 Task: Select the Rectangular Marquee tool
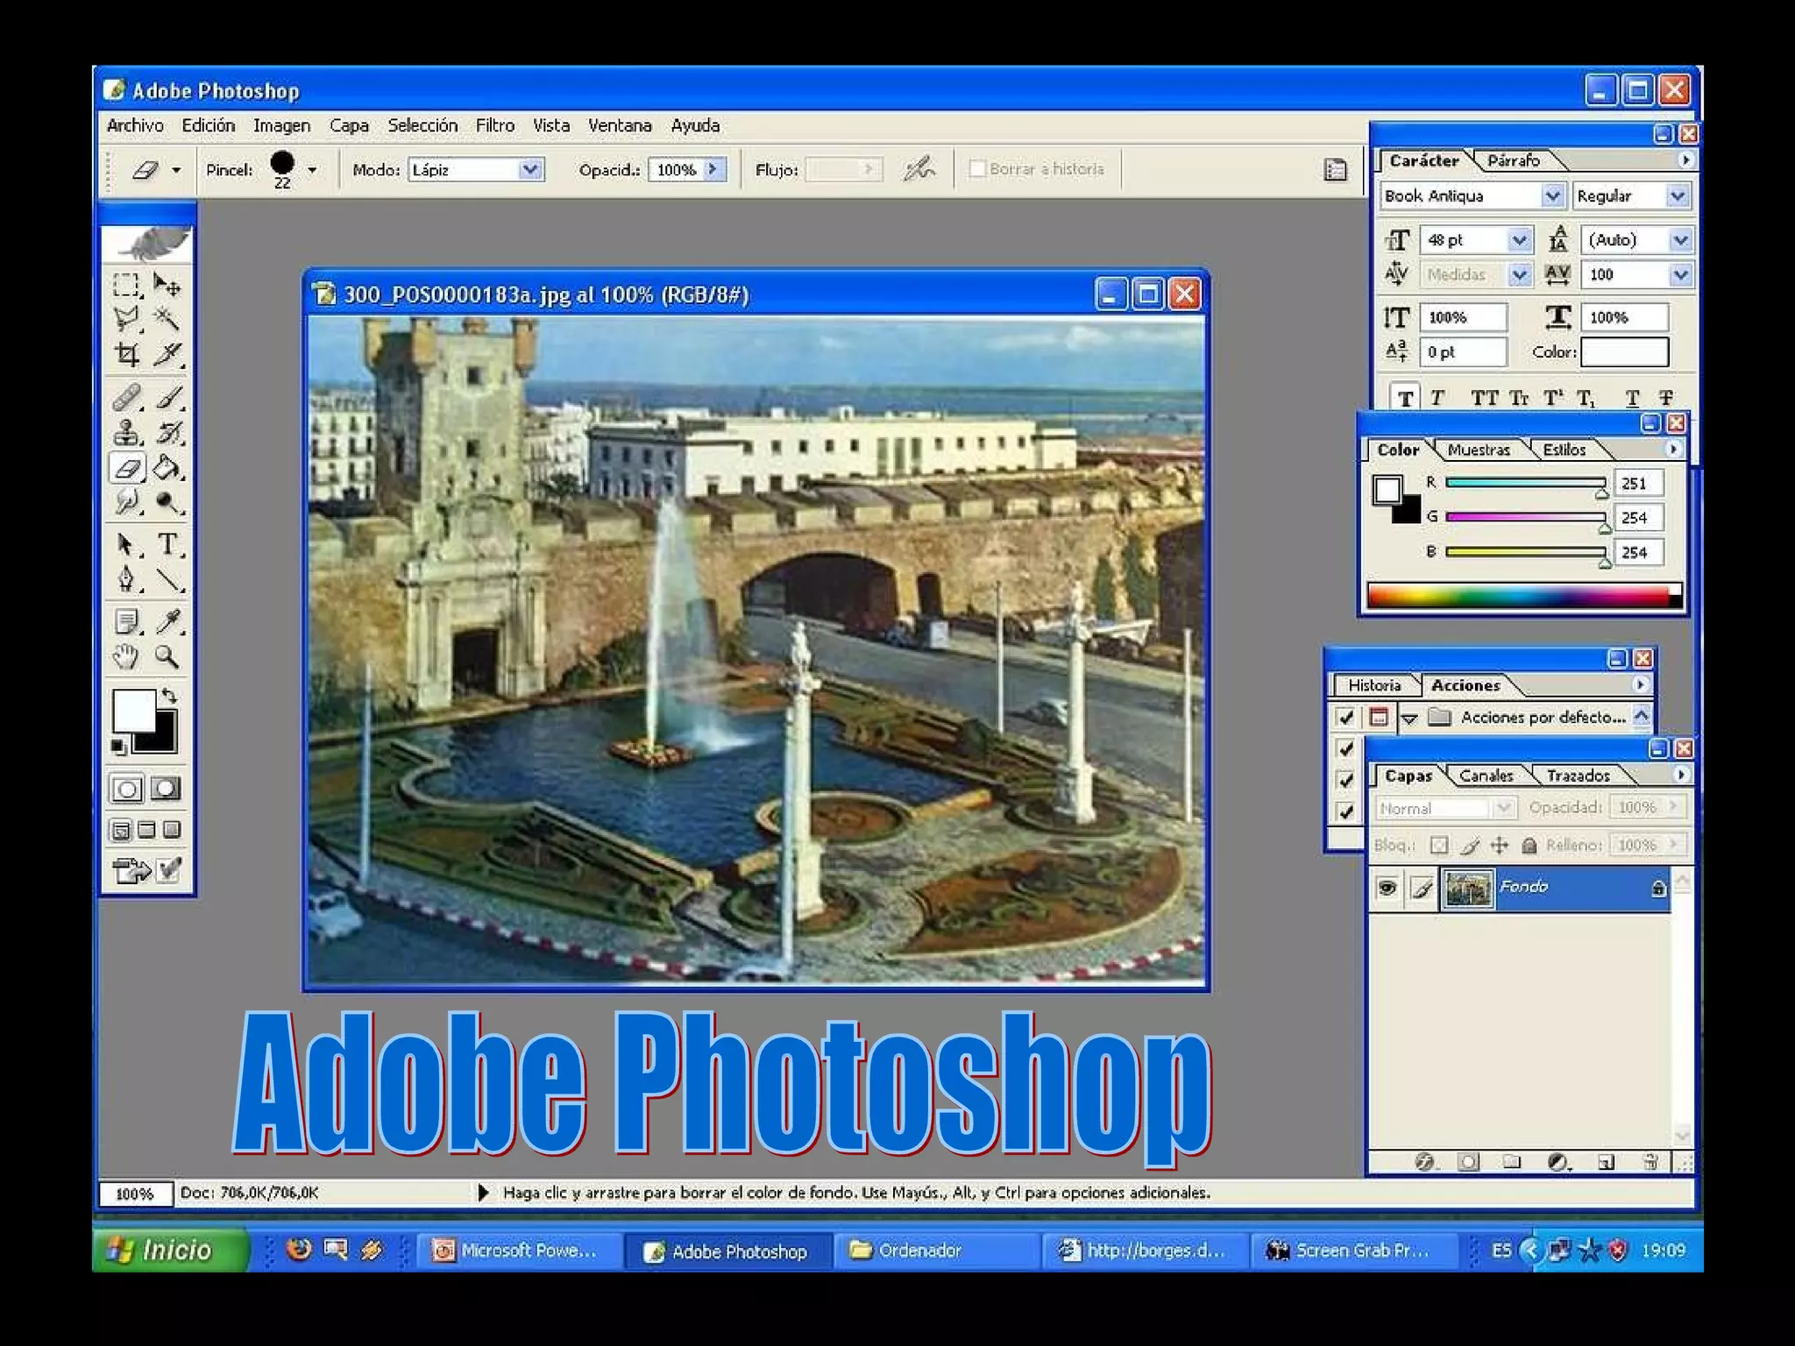127,285
